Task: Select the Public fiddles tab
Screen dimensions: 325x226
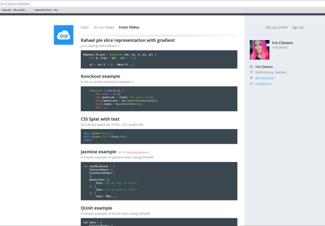Action: pos(129,27)
